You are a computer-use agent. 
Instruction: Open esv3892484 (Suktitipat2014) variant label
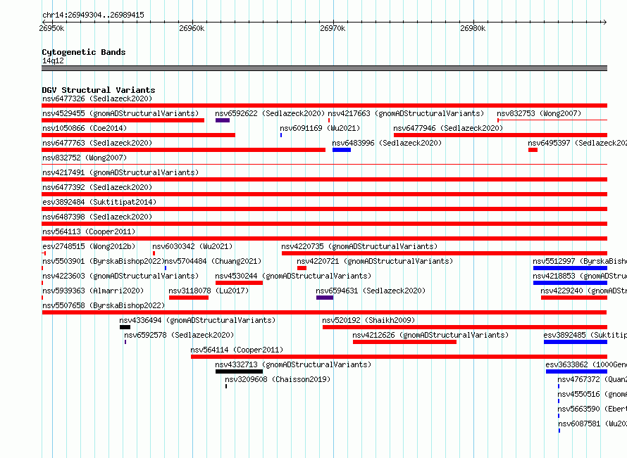tap(99, 202)
